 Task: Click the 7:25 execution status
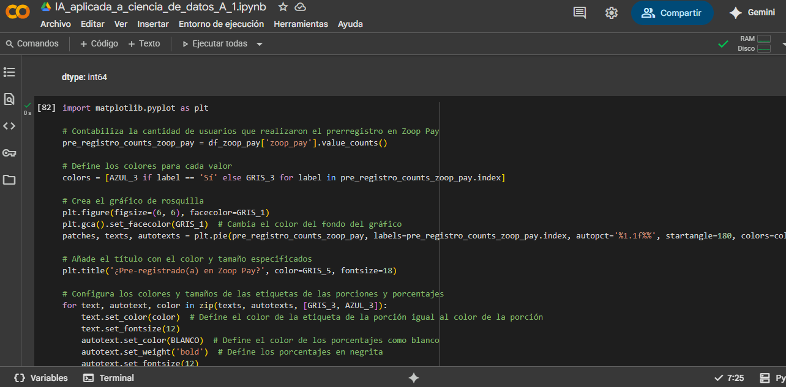pos(729,378)
